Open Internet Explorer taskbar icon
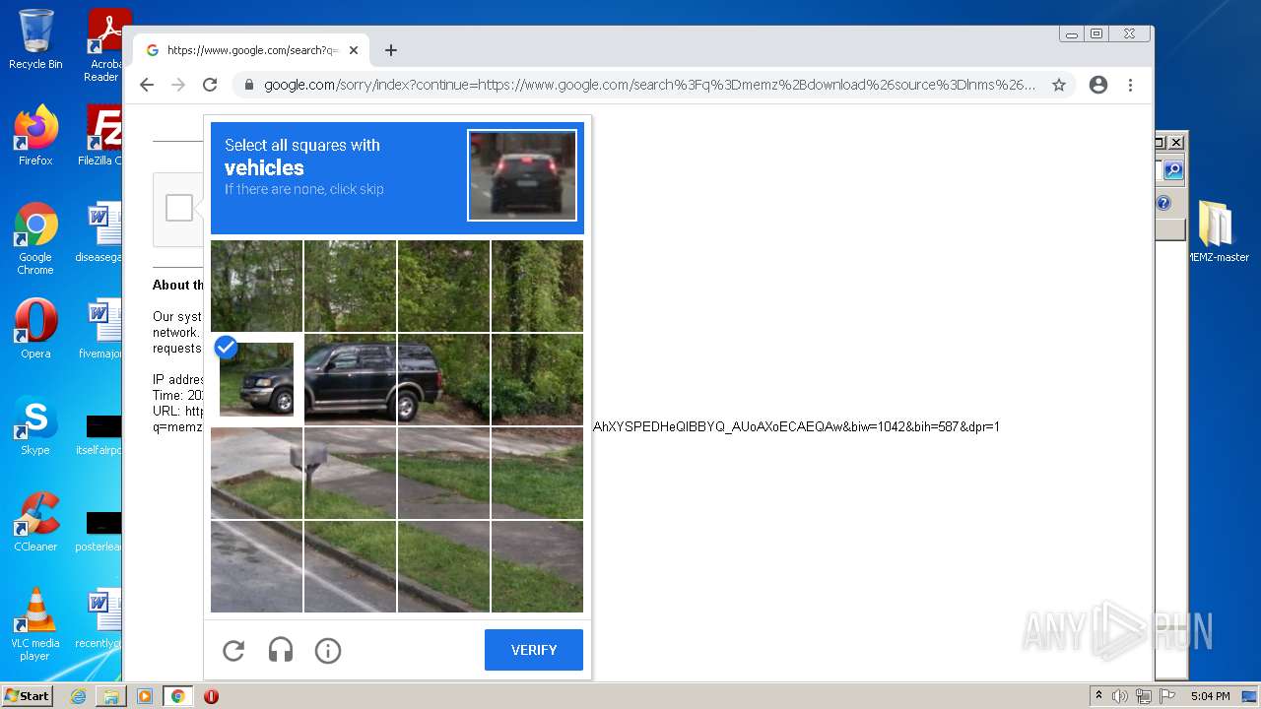The image size is (1261, 709). pos(78,696)
